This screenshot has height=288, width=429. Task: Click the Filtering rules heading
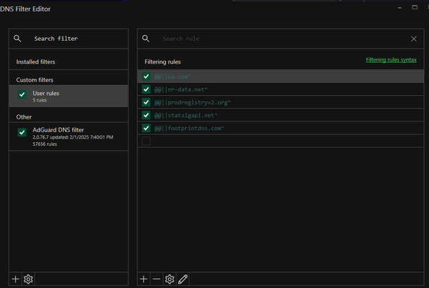pos(162,62)
